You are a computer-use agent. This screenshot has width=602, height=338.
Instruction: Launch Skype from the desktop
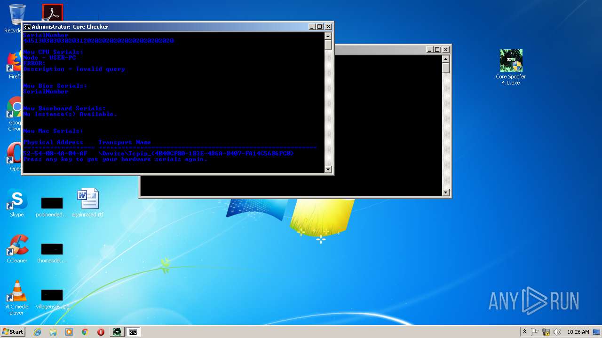tap(16, 203)
